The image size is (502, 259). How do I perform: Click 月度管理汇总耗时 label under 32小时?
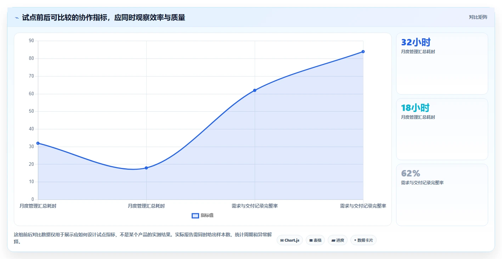tap(418, 52)
